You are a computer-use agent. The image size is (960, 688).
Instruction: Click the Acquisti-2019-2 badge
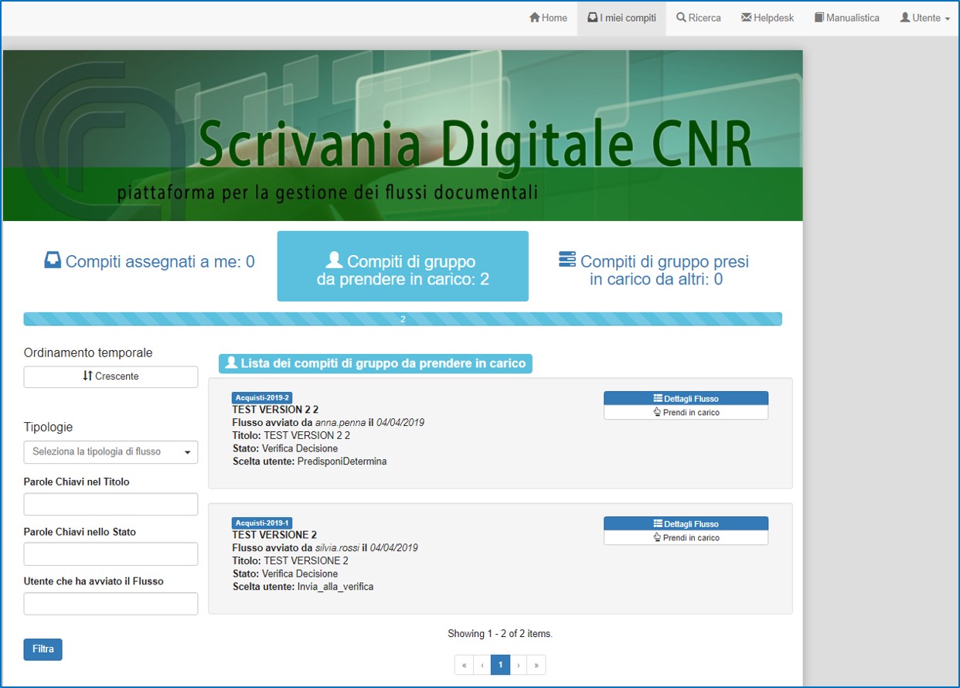pos(262,397)
